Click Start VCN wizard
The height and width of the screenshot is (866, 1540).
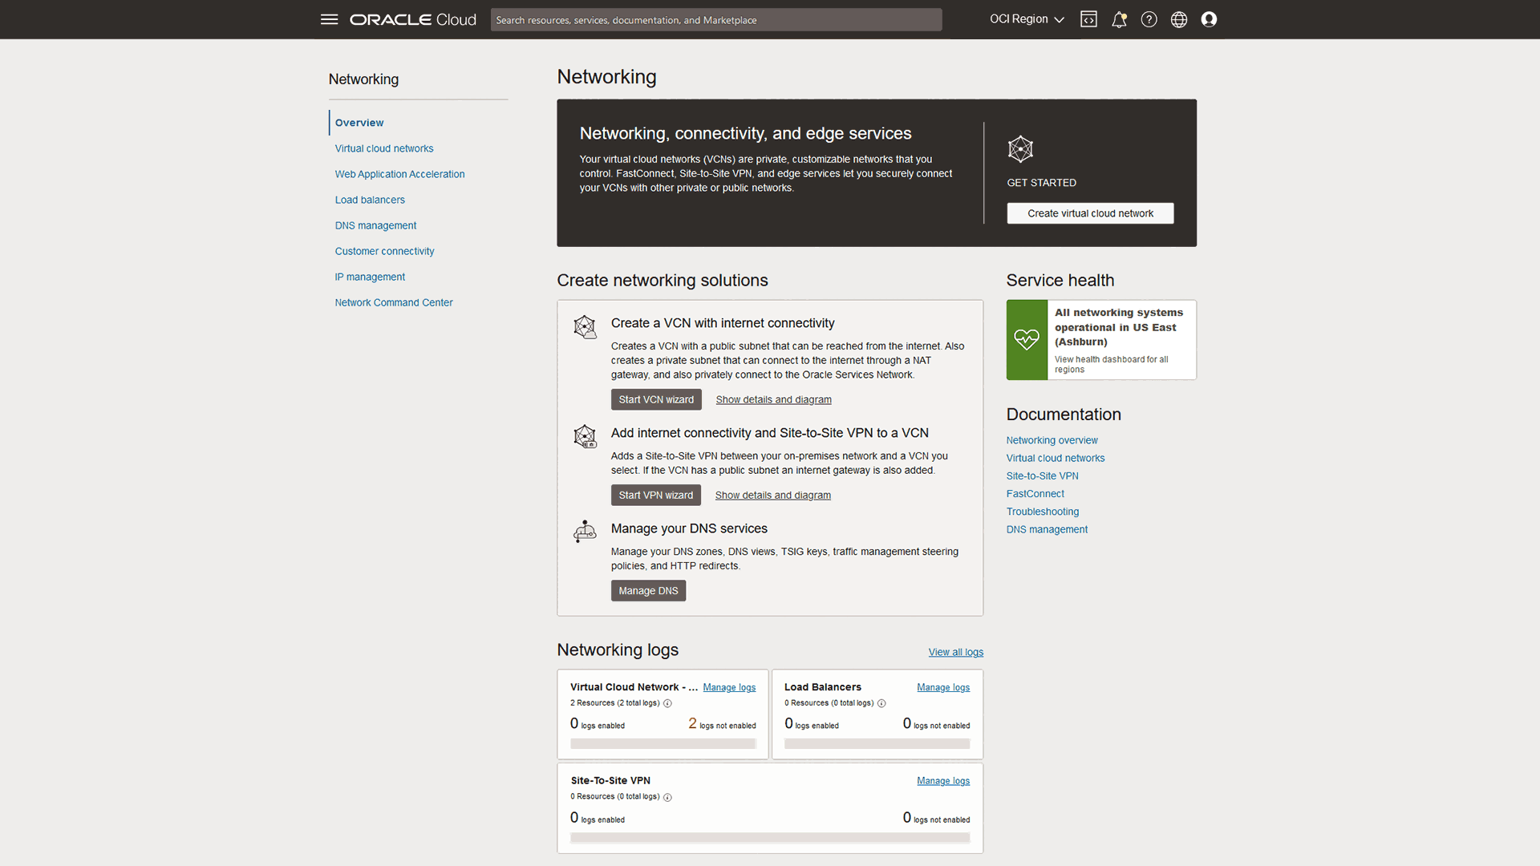click(x=656, y=399)
